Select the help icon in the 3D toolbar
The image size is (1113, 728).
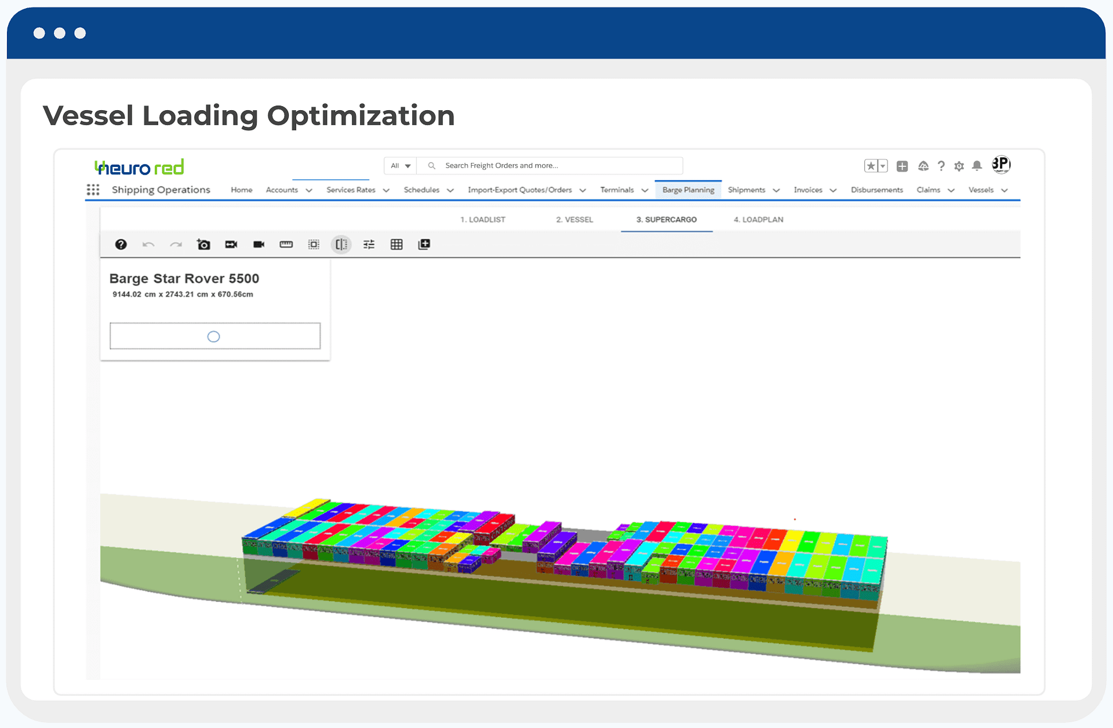click(x=120, y=244)
